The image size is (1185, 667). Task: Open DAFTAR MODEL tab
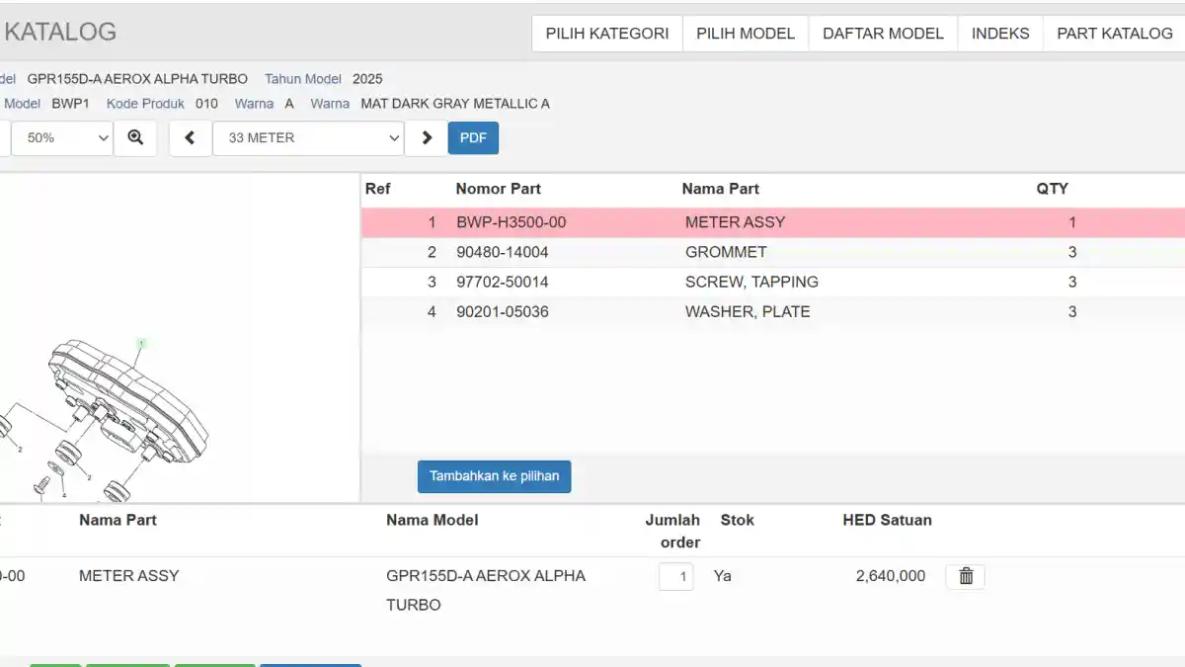click(883, 34)
